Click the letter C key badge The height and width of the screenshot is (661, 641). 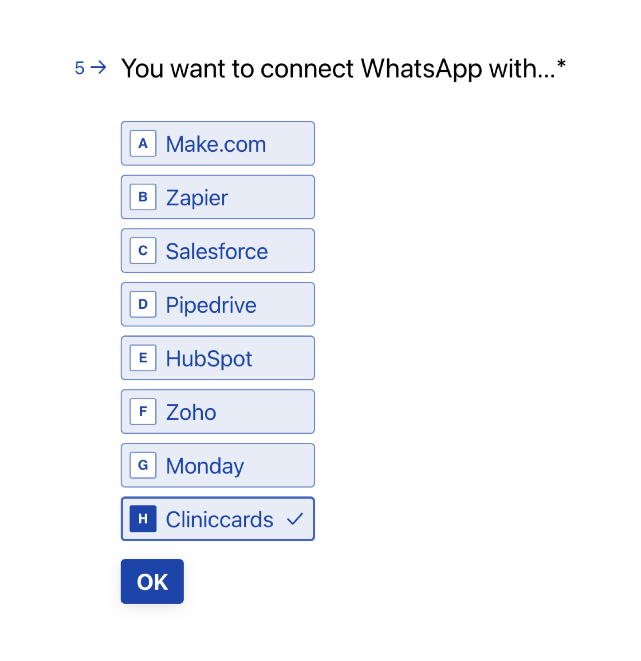tap(143, 251)
